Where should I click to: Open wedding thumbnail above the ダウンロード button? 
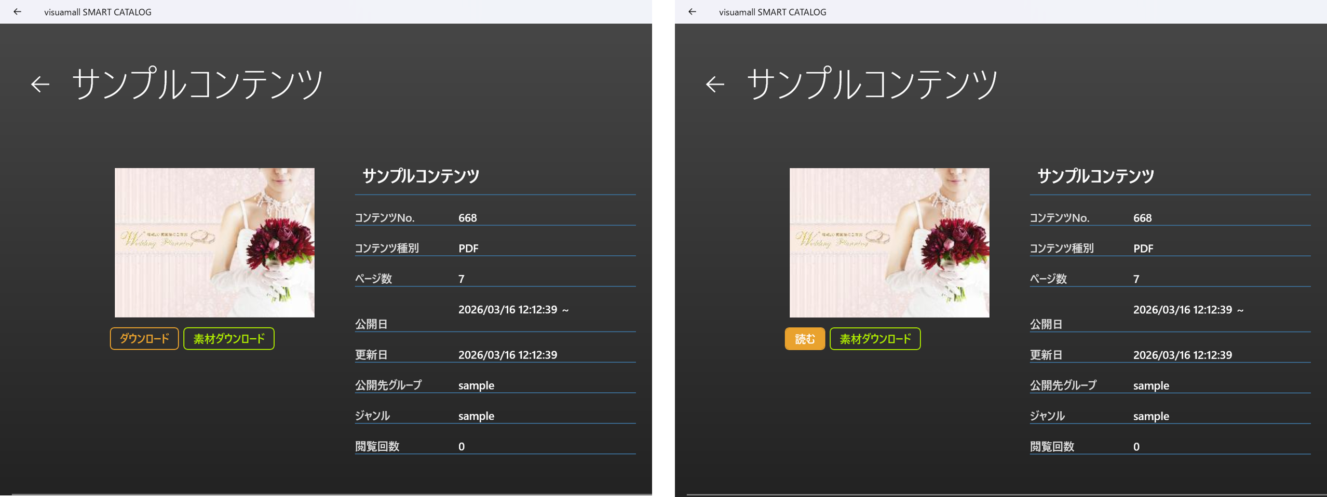214,242
